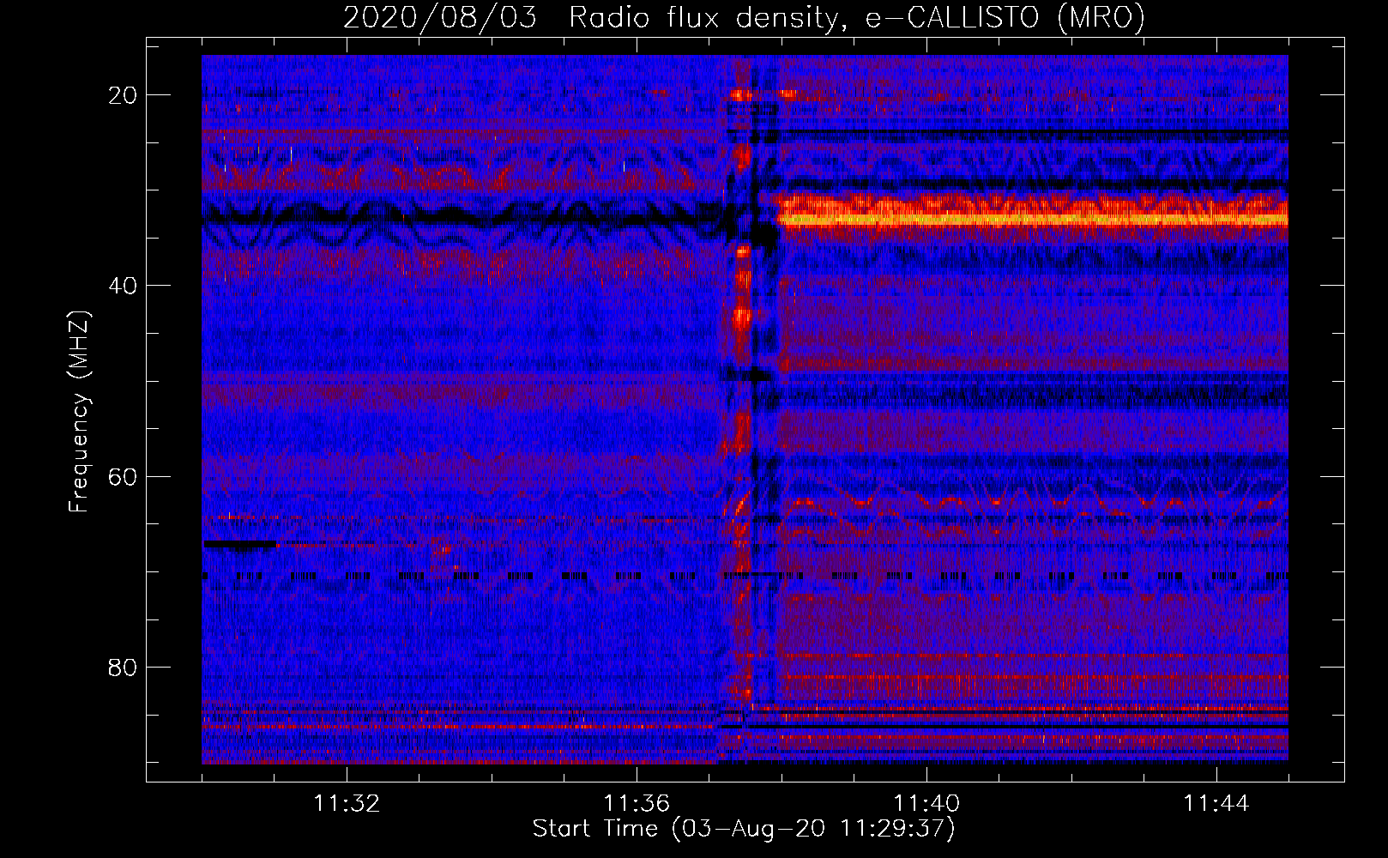
Task: Click the 20 MHz frequency tick label
Action: click(123, 95)
